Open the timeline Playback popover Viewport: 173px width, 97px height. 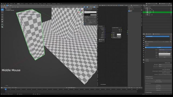coord(5,88)
